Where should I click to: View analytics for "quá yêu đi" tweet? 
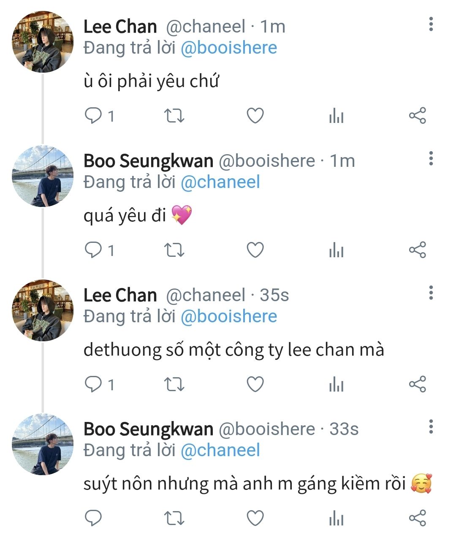[336, 250]
